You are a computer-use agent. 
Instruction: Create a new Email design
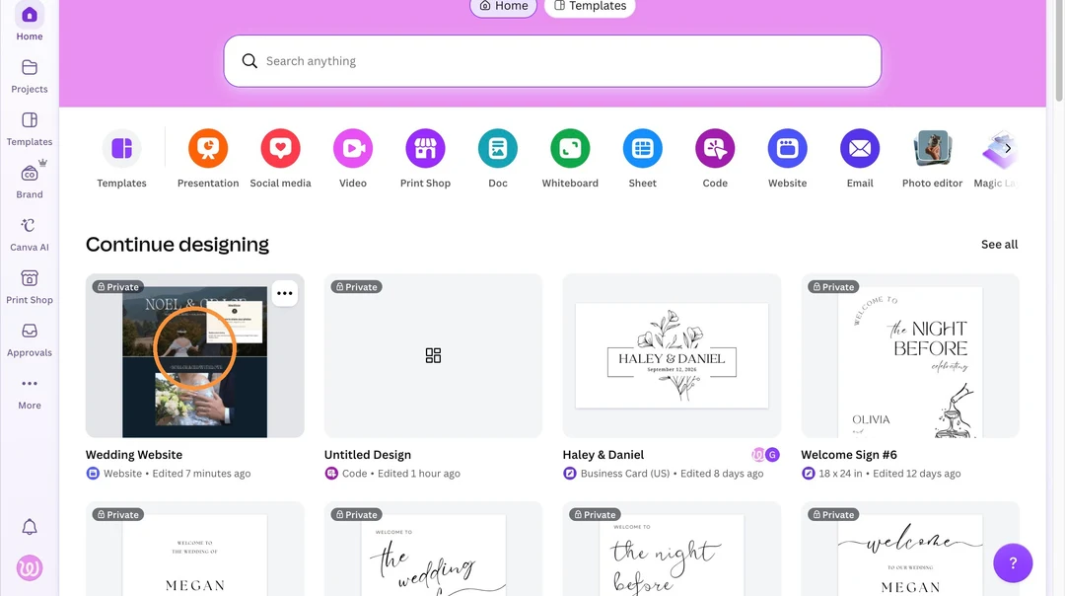[x=860, y=148]
